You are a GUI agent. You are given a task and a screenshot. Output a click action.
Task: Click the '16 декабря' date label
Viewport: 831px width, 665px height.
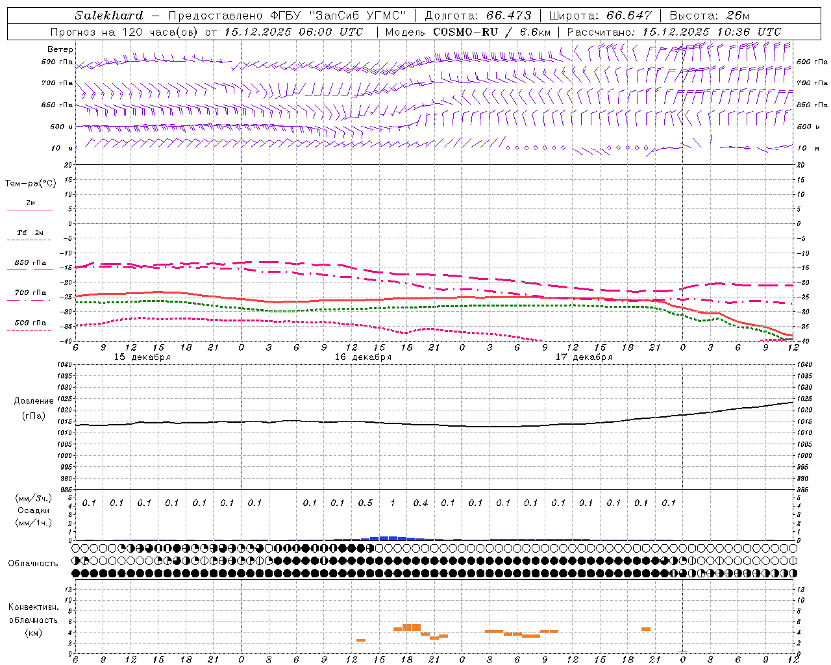(x=363, y=357)
